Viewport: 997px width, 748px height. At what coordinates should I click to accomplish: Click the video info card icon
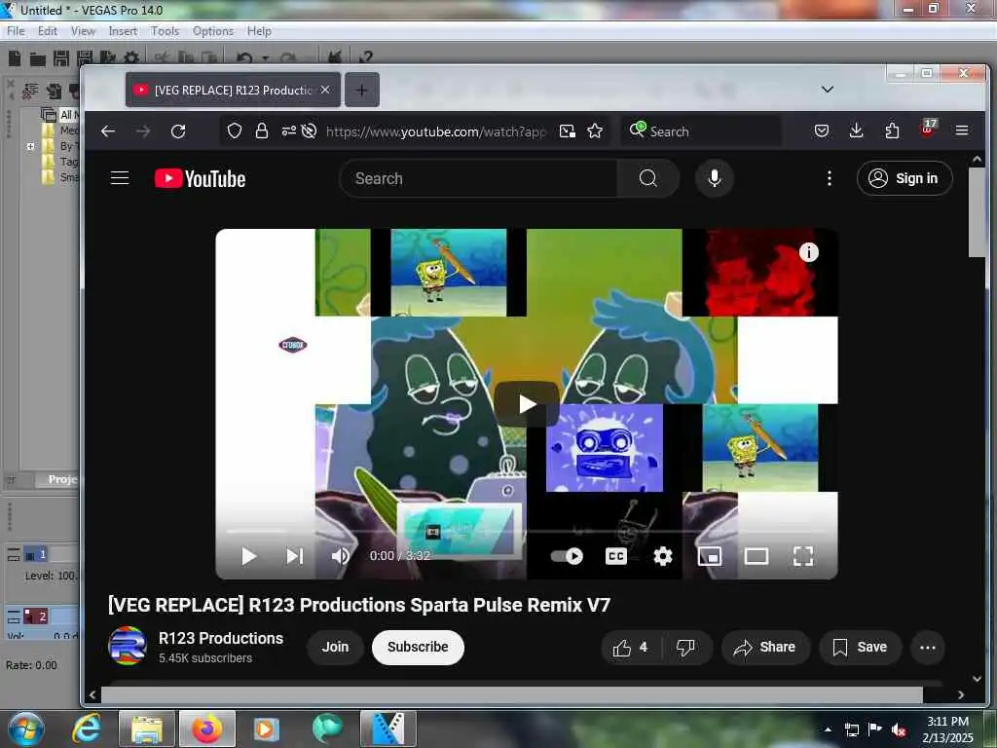pos(809,252)
